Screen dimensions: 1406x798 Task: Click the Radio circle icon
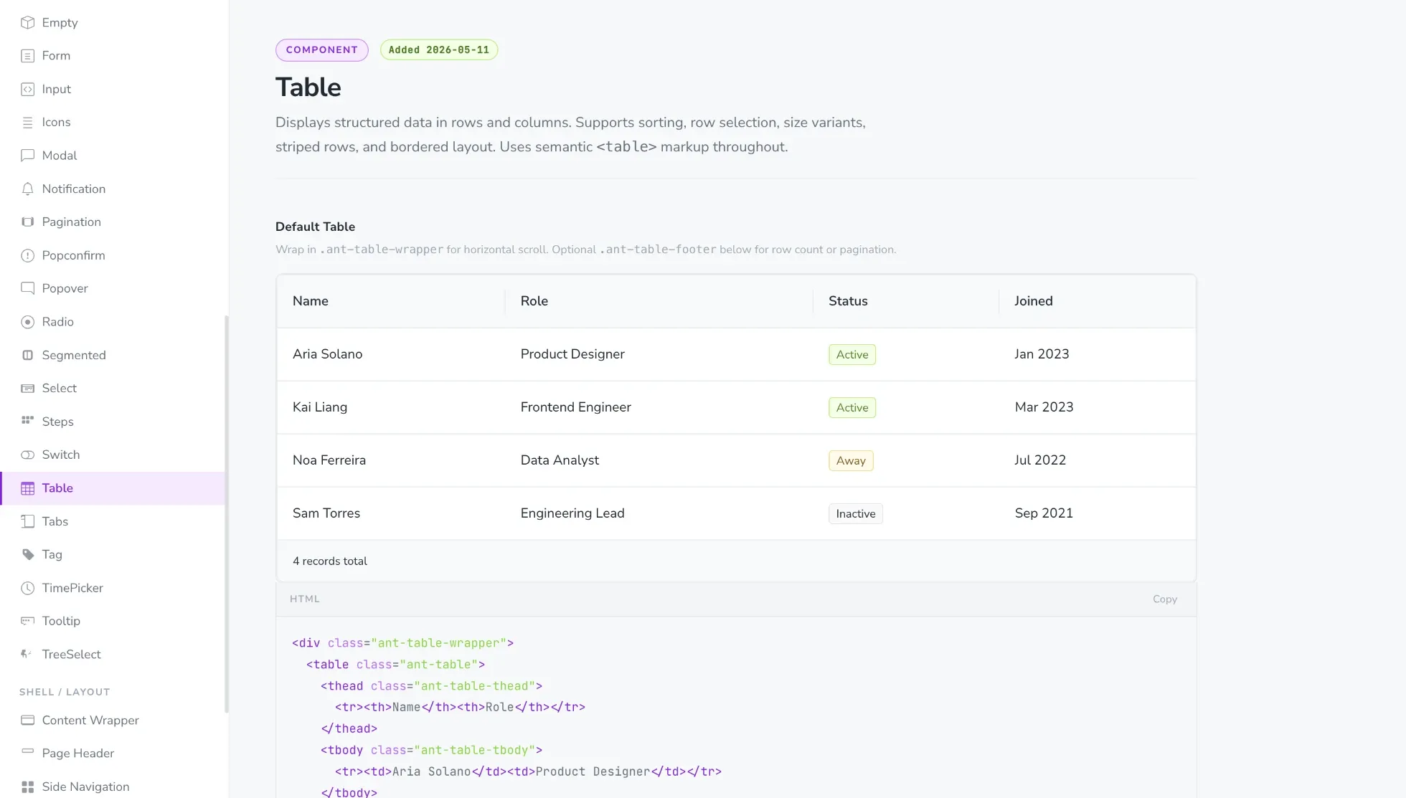27,322
